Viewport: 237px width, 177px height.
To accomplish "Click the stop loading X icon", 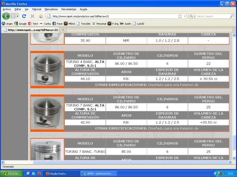I will pyautogui.click(x=32, y=16).
